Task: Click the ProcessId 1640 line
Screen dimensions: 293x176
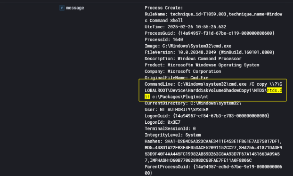Action: 163,40
